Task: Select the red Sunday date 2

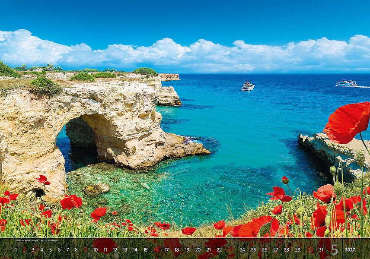Action: coord(24,250)
